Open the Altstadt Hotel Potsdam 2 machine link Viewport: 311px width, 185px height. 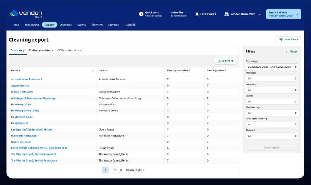(26, 79)
